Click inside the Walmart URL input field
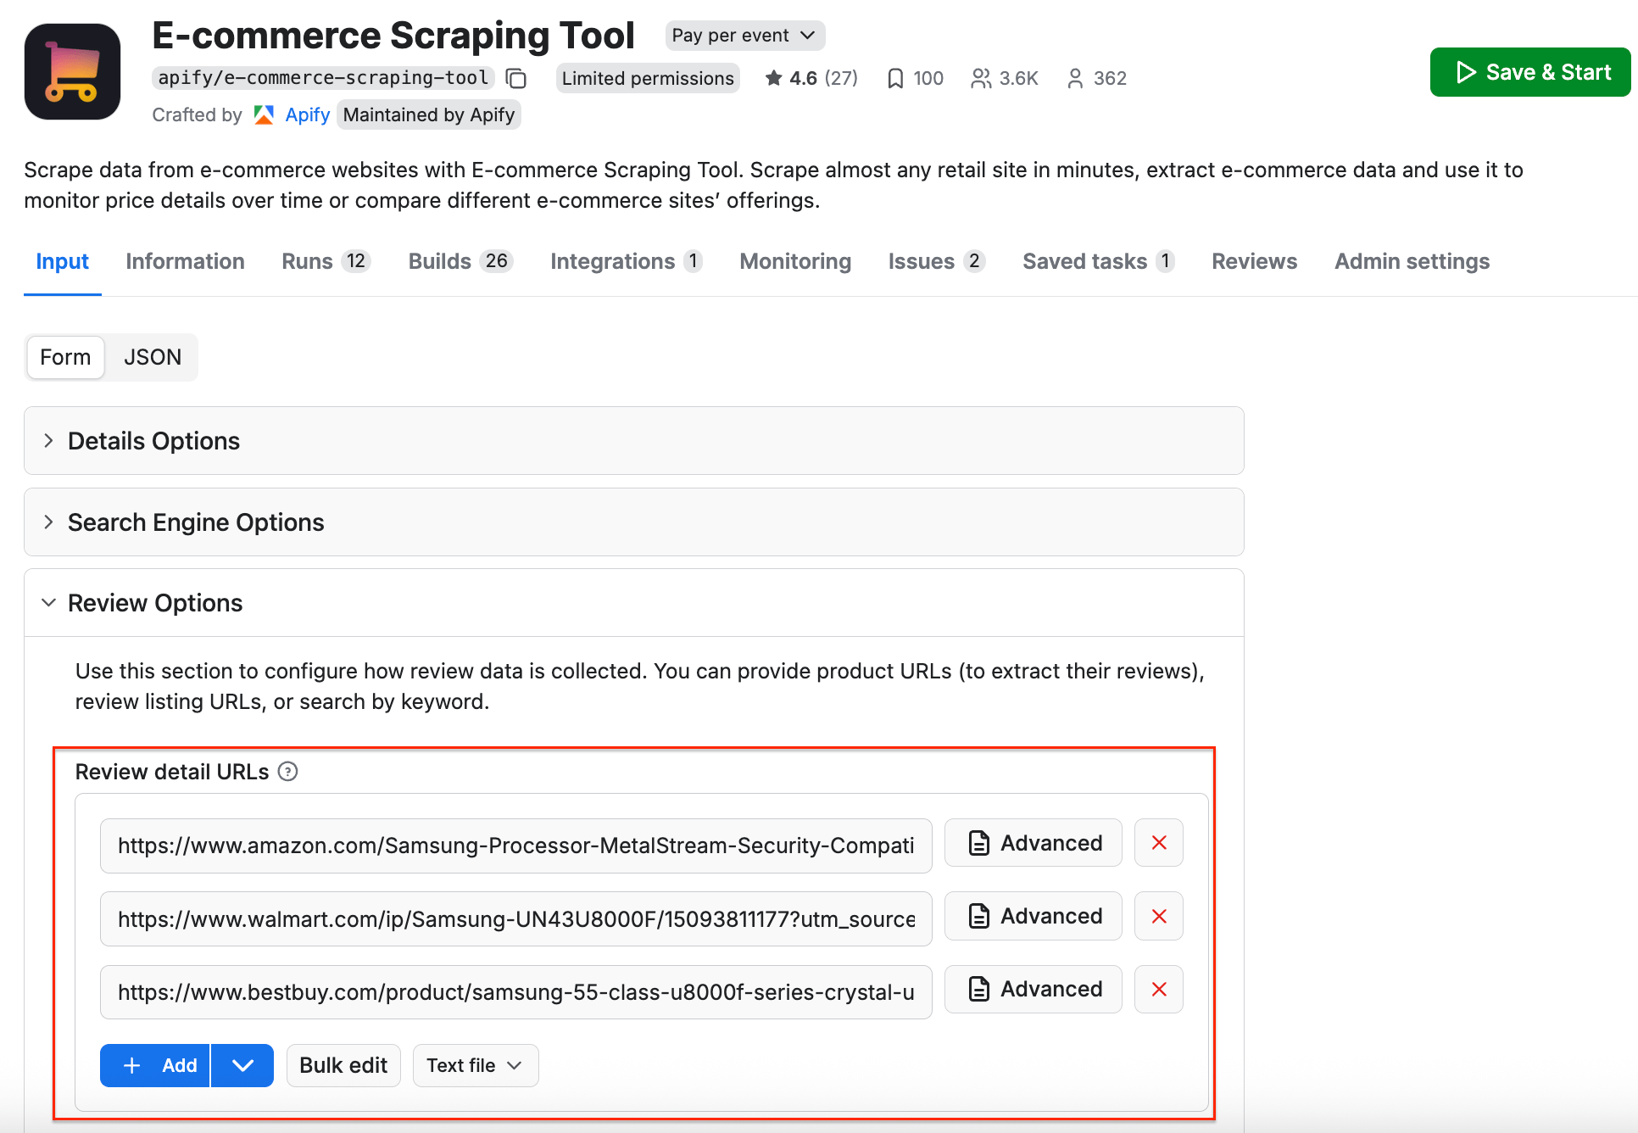This screenshot has width=1638, height=1133. click(x=515, y=918)
